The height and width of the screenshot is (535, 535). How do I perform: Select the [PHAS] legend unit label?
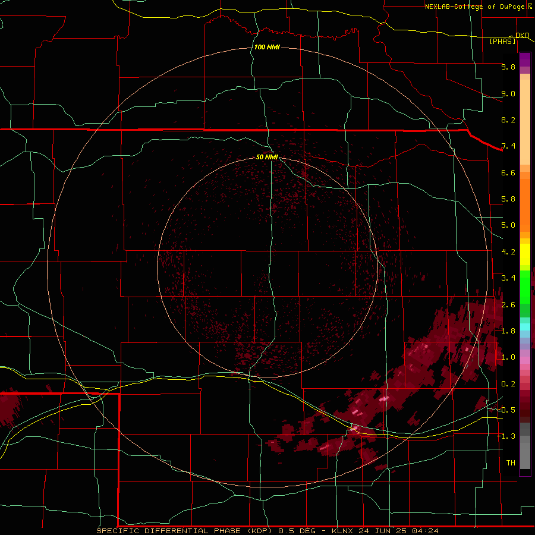click(502, 41)
